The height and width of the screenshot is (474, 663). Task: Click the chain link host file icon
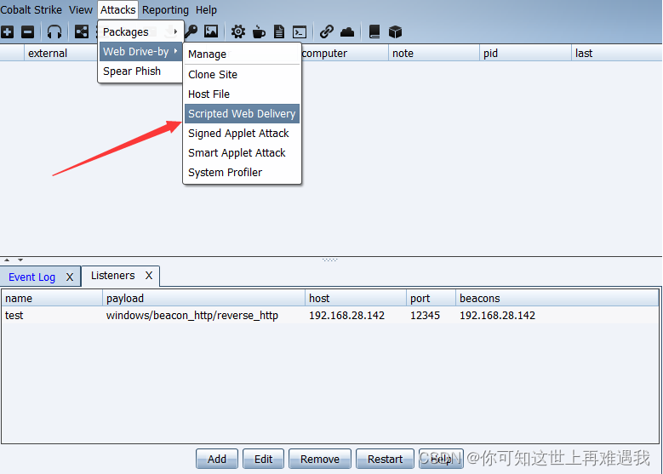click(327, 31)
